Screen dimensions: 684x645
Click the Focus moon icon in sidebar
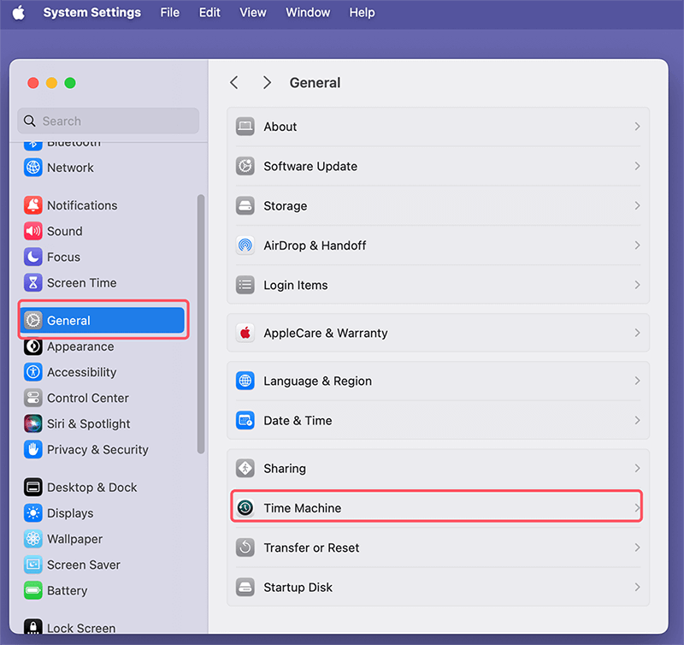tap(33, 257)
